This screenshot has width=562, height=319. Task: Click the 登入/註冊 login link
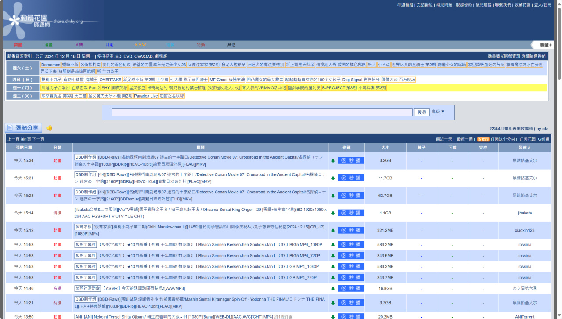[543, 5]
